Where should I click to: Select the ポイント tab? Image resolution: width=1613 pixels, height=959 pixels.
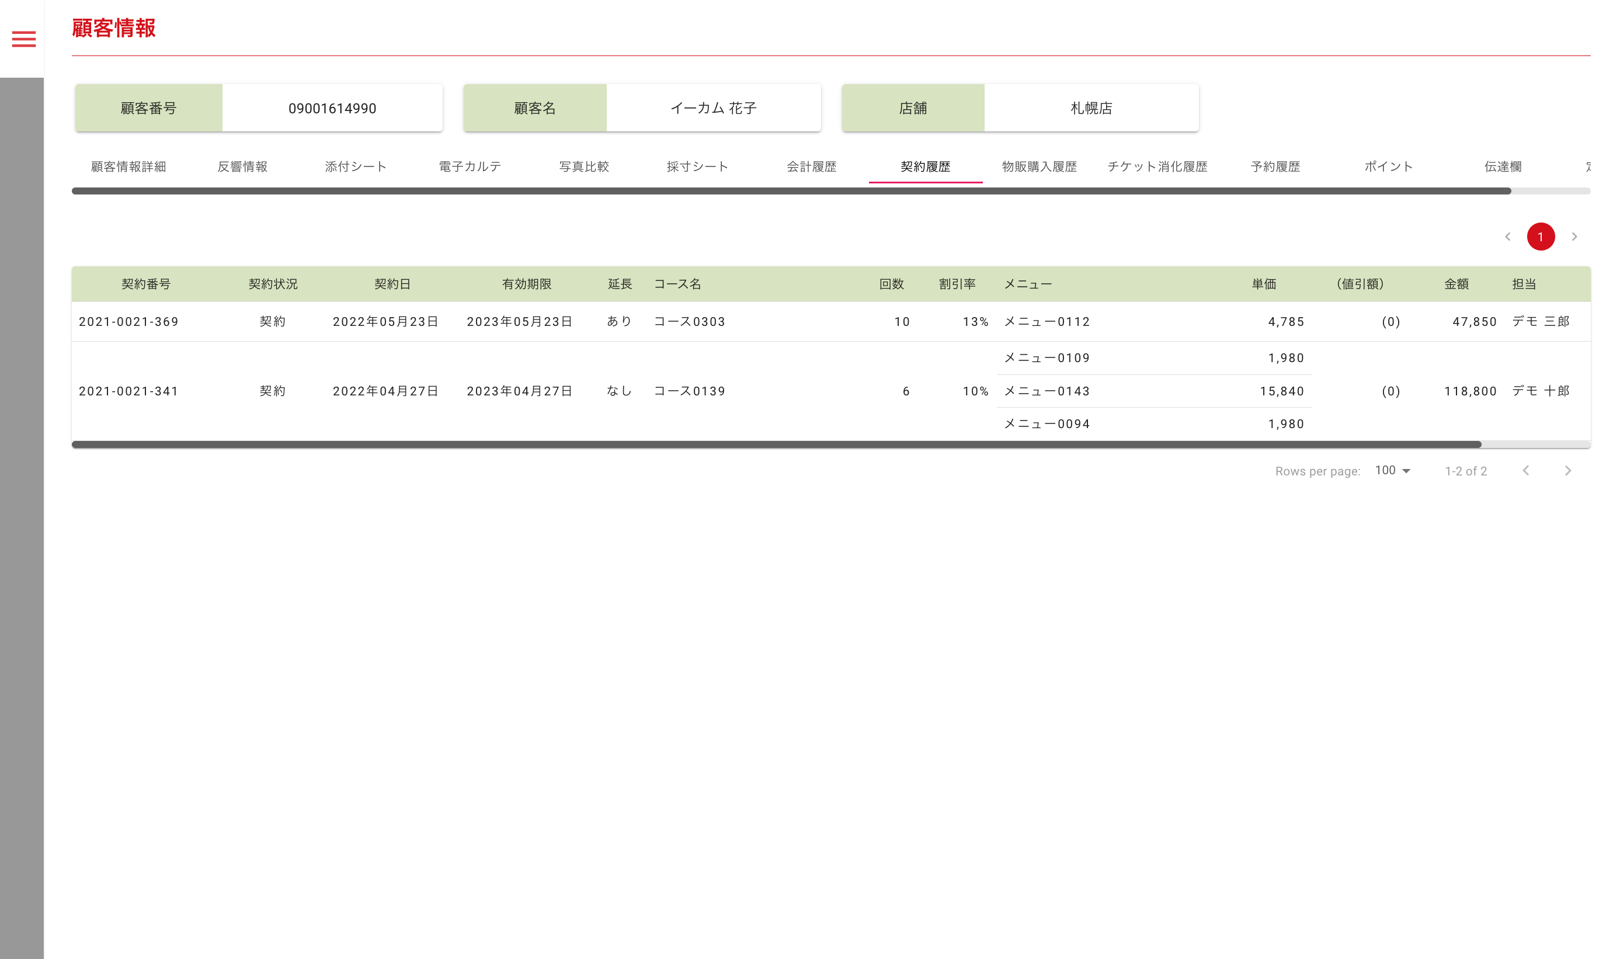(x=1389, y=166)
